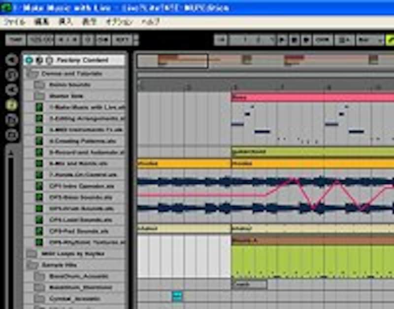Toggle the OVR overdub switch
The width and height of the screenshot is (394, 309).
(323, 40)
